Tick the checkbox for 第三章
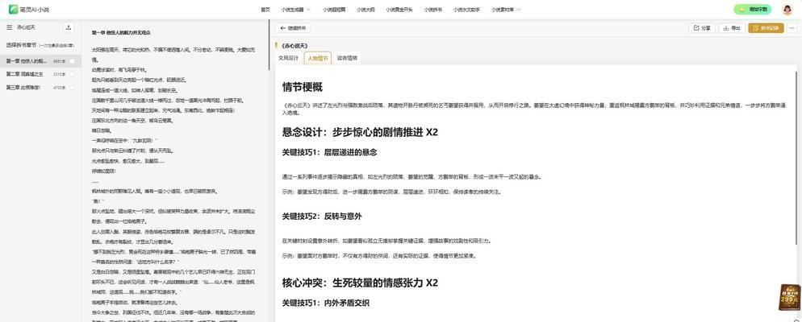 pyautogui.click(x=72, y=88)
